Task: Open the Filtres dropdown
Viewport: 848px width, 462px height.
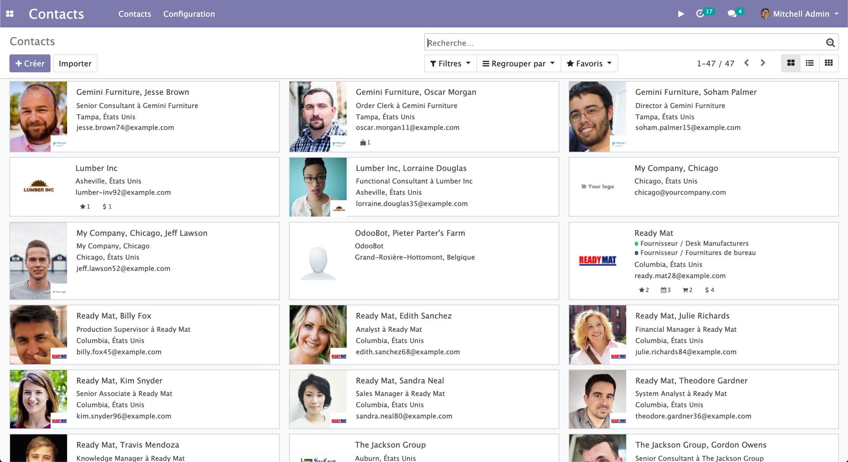Action: [450, 63]
